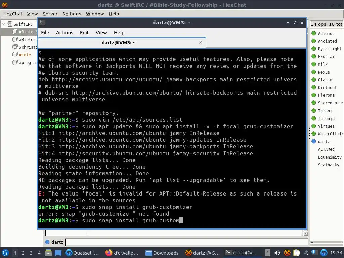This screenshot has height=258, width=344.
Task: Select user Byteflight in the user list
Action: pyautogui.click(x=330, y=49)
